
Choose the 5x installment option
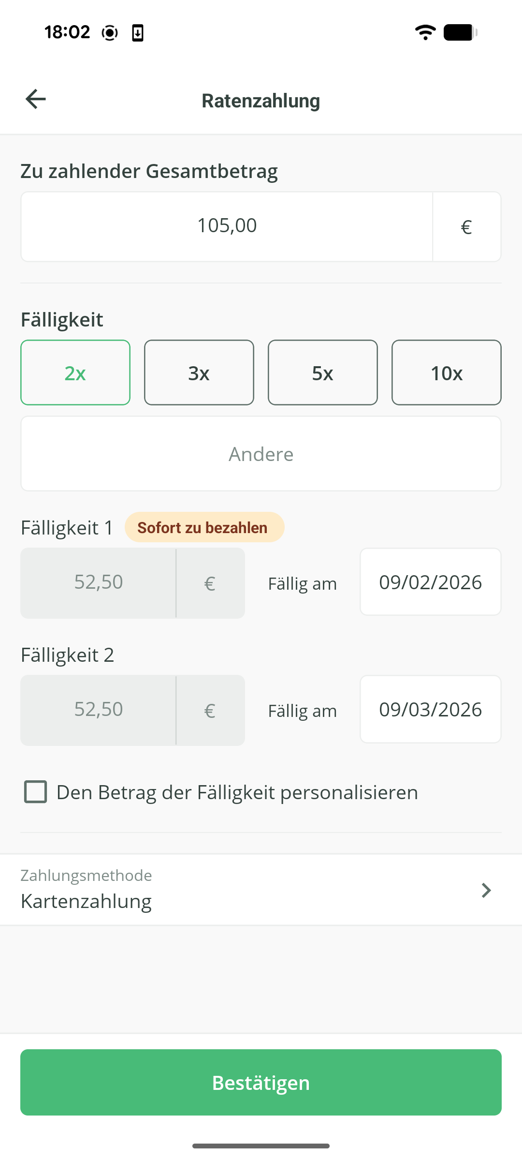tap(323, 372)
